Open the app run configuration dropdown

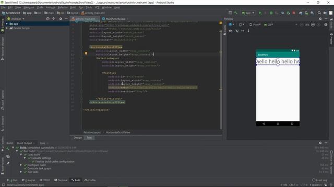(248, 13)
